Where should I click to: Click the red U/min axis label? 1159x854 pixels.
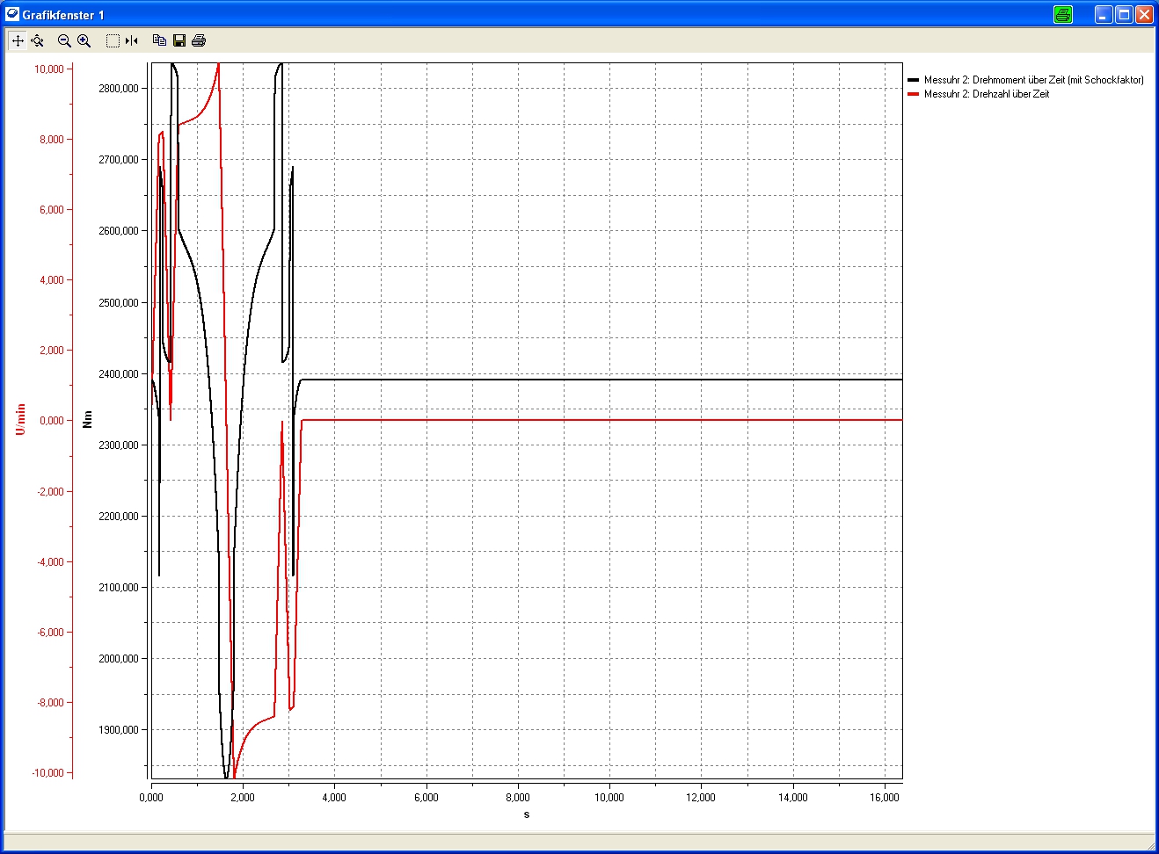[x=21, y=419]
